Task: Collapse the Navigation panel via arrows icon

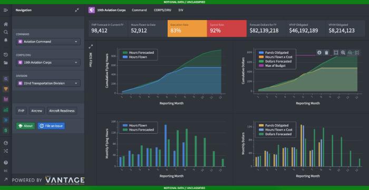Action: pyautogui.click(x=77, y=11)
